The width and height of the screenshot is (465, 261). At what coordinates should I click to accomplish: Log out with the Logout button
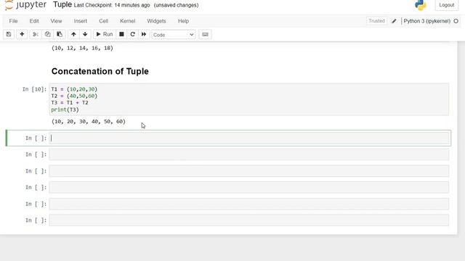coord(447,5)
